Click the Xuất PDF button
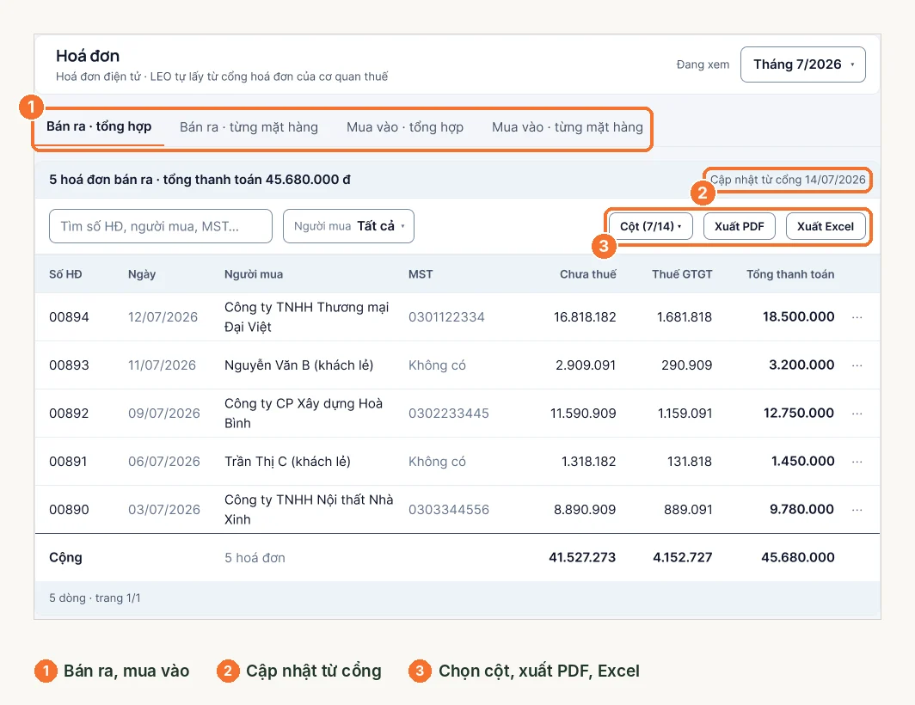Image resolution: width=915 pixels, height=705 pixels. point(740,226)
